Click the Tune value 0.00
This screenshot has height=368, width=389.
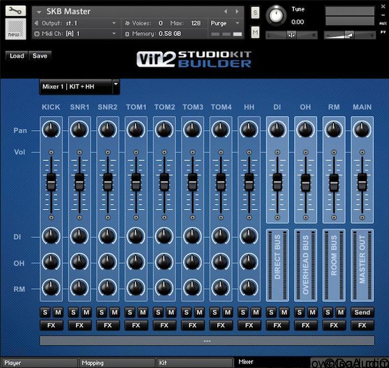[x=297, y=22]
